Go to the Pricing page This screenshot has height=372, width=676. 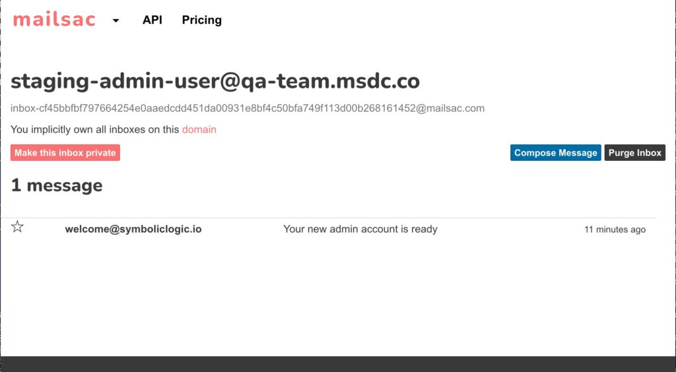pyautogui.click(x=202, y=20)
